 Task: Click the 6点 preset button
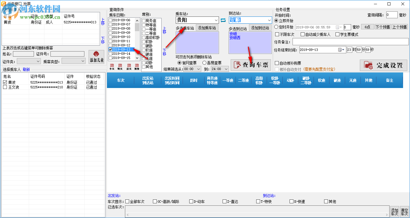point(367,27)
